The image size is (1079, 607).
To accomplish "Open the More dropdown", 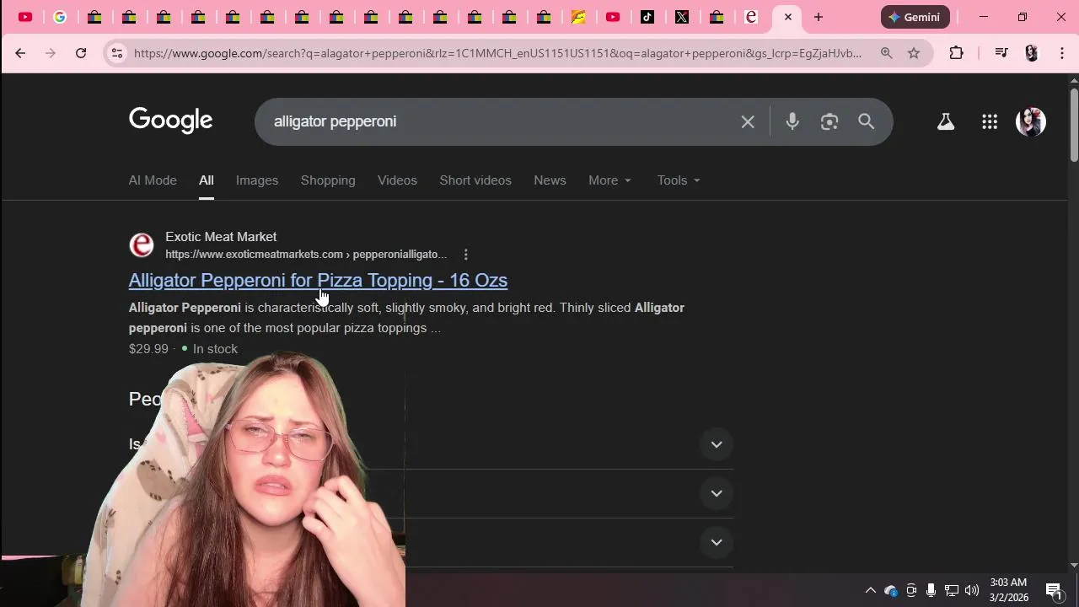I will pos(609,180).
